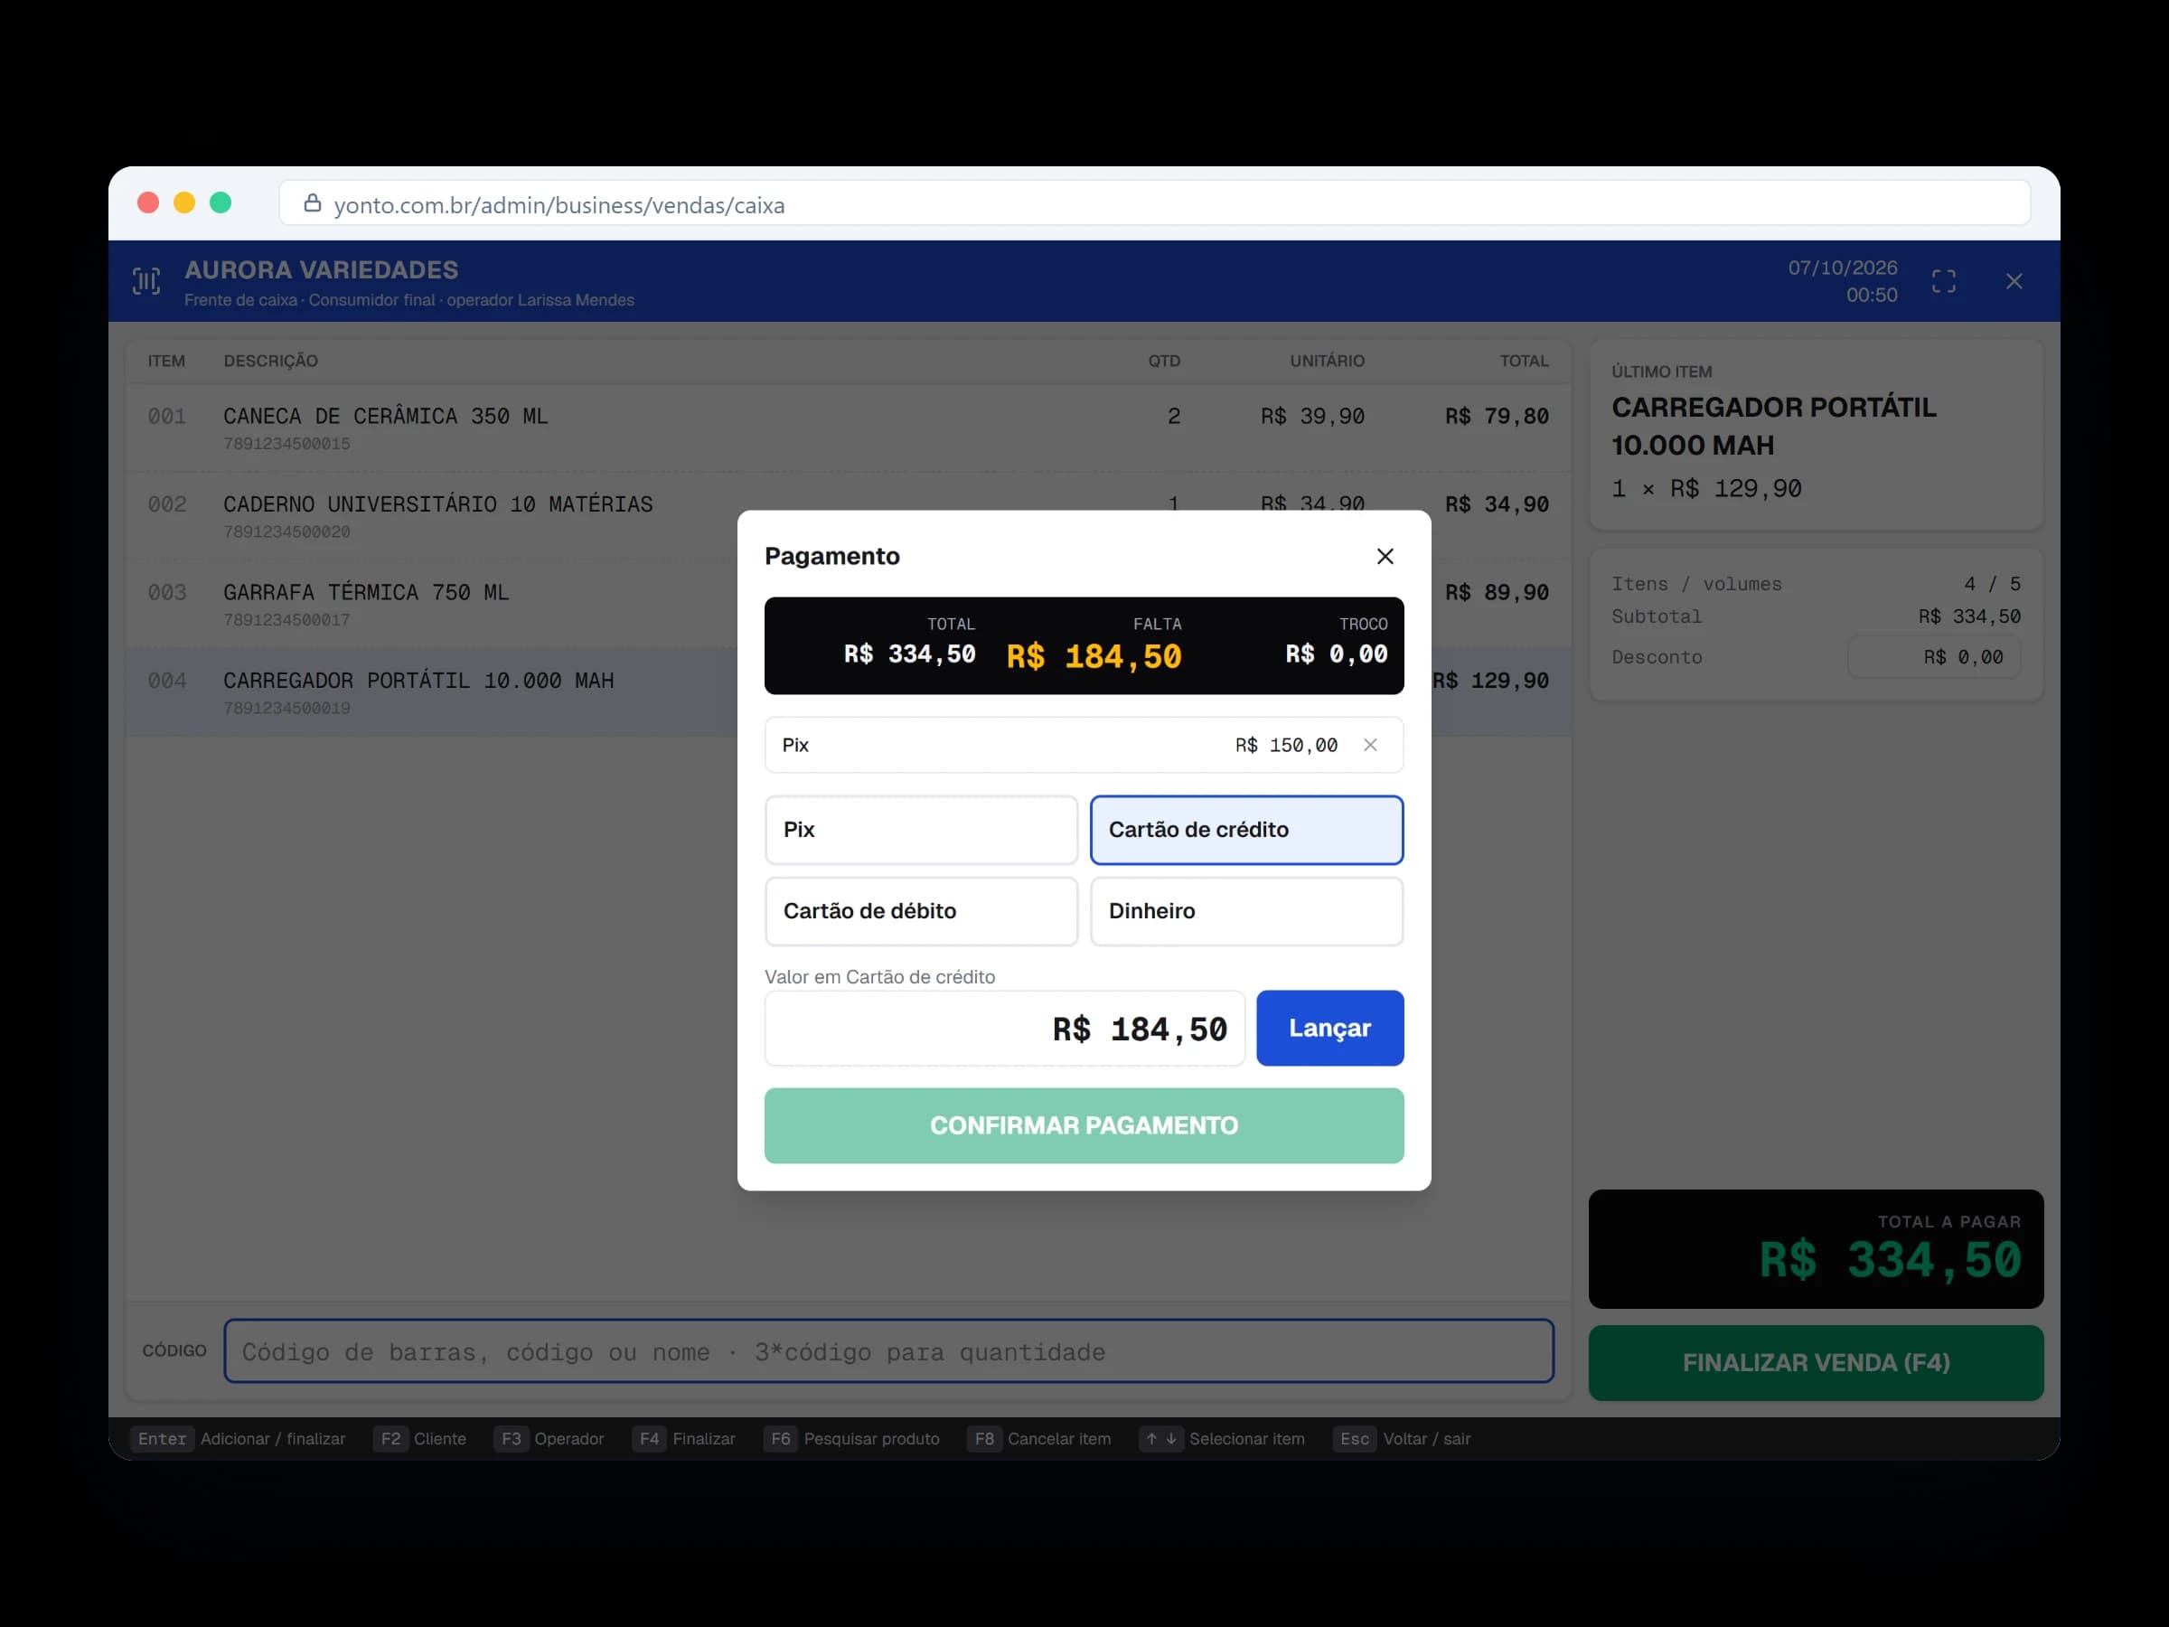2169x1627 pixels.
Task: Click Enter Adicionar / finalizar shortcut hint
Action: click(x=239, y=1439)
